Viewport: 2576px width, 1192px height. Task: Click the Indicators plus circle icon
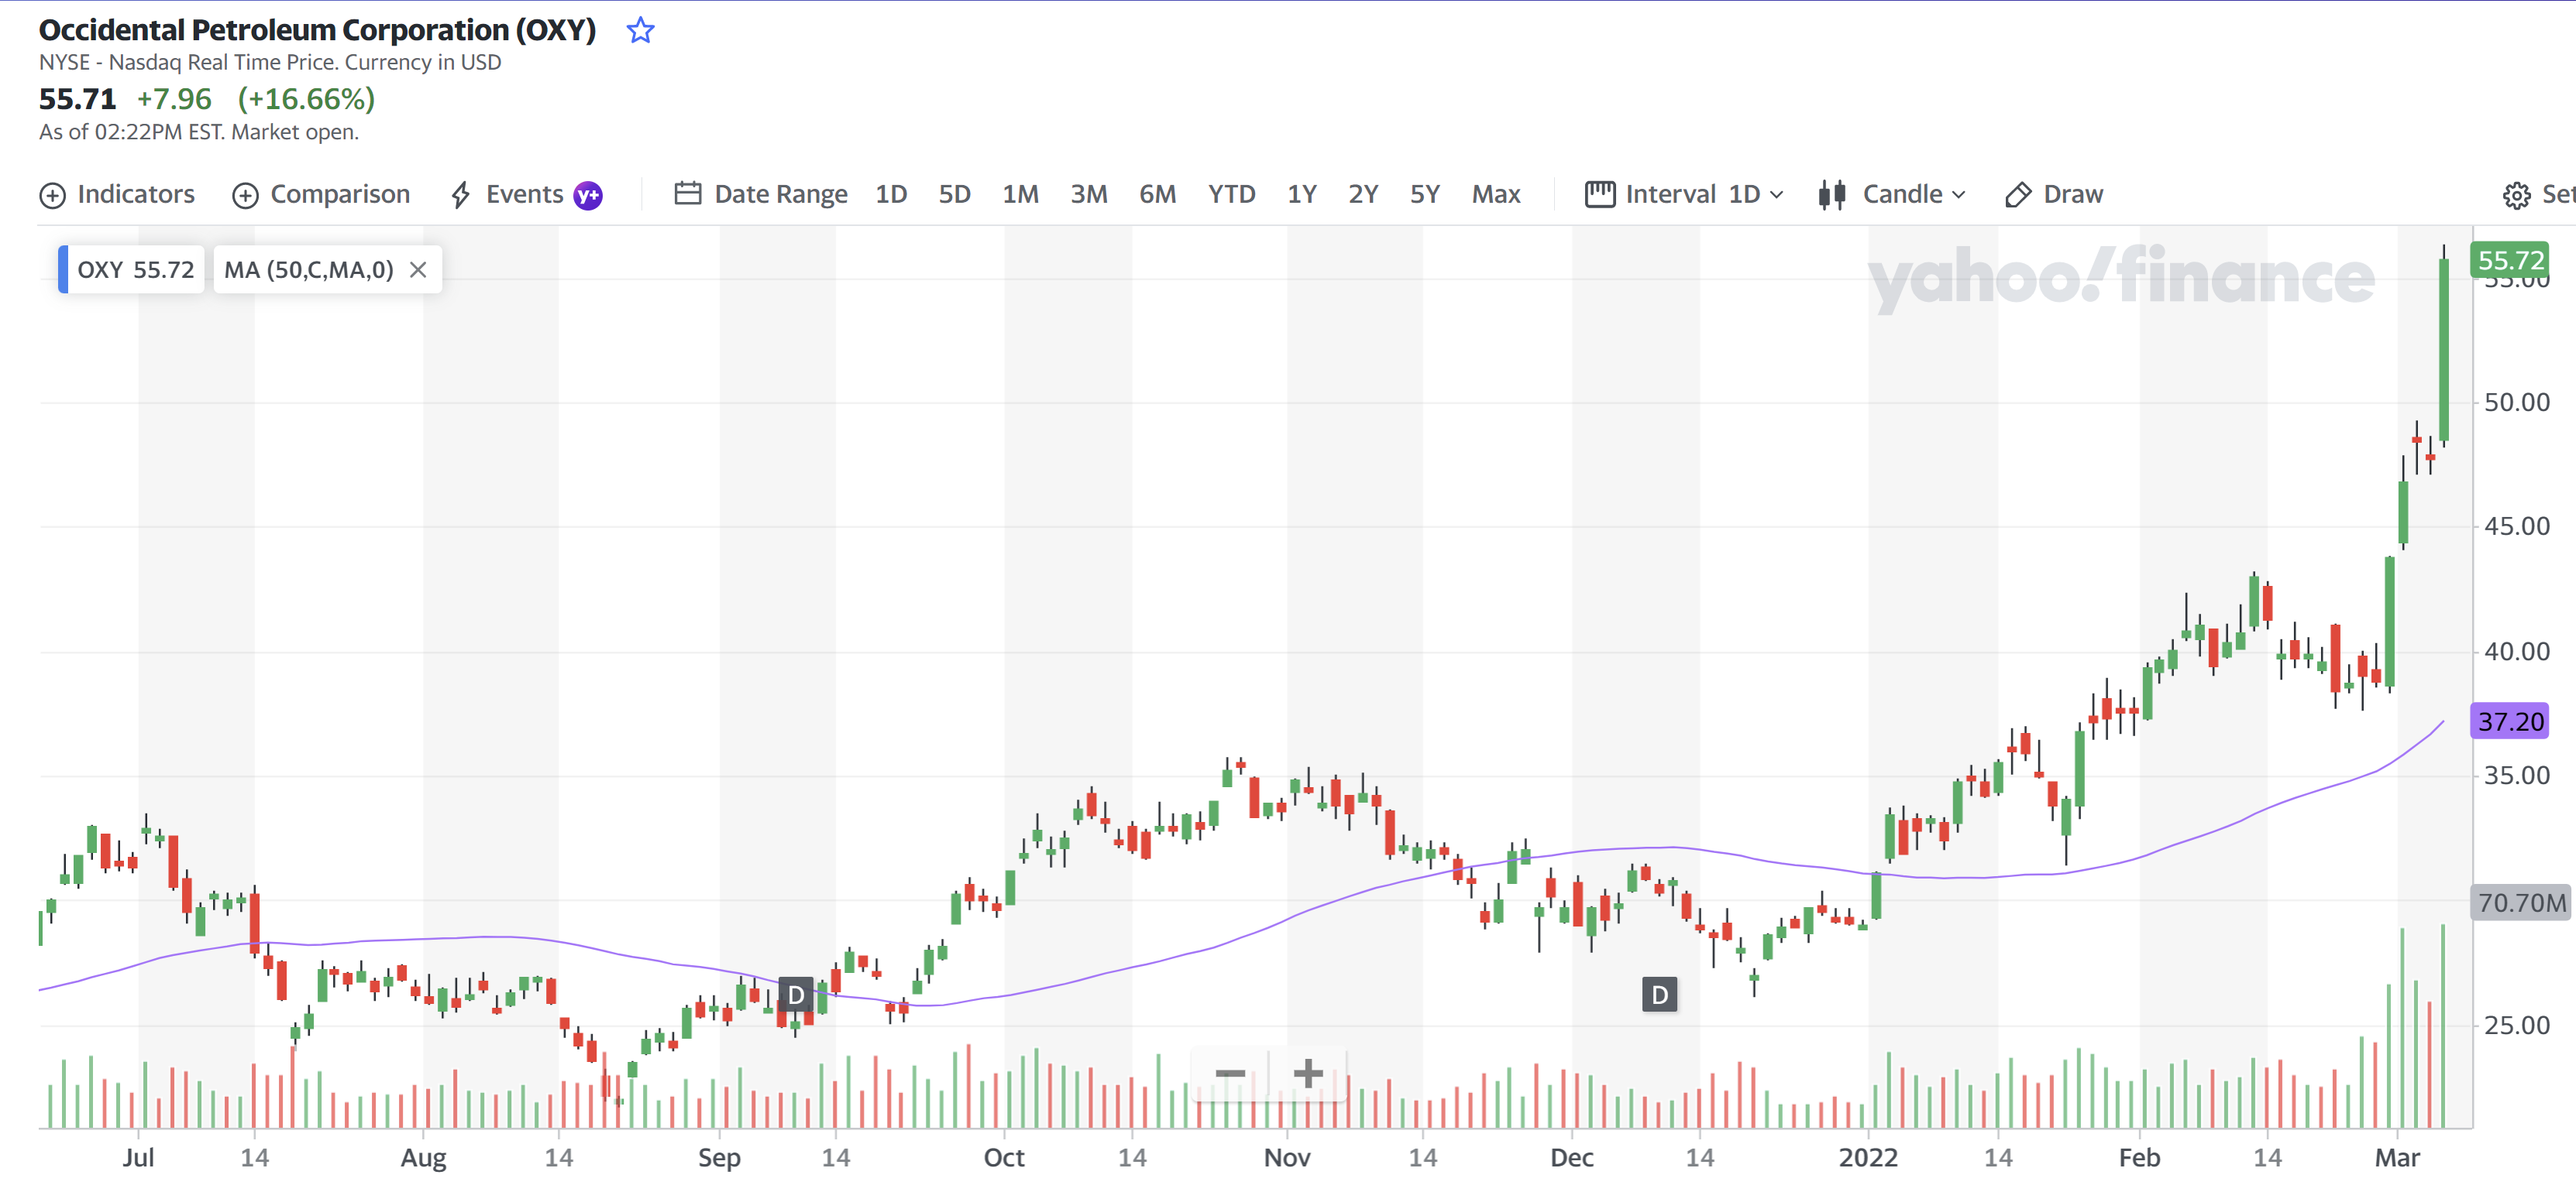point(52,195)
